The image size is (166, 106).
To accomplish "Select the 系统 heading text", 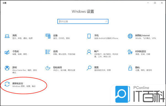I will coord(15,35).
